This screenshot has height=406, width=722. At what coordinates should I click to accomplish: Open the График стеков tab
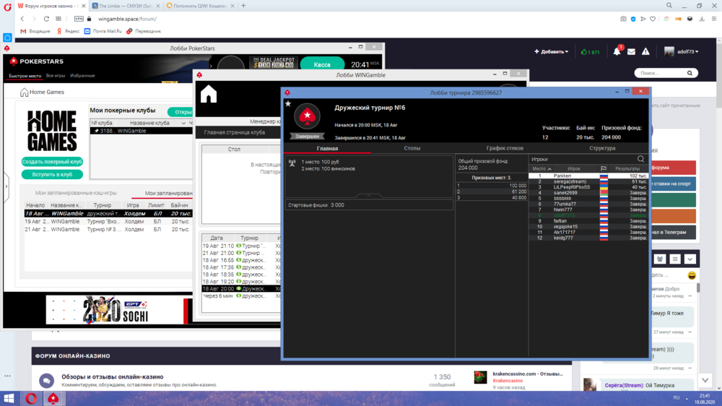[x=505, y=148]
